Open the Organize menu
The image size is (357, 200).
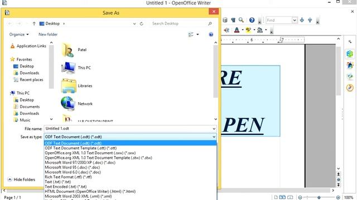19,34
